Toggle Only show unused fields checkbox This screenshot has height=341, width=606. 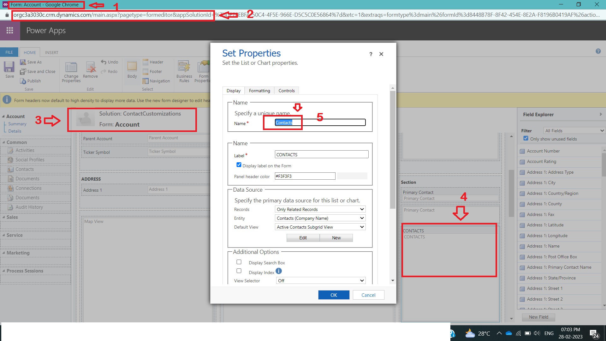point(526,138)
